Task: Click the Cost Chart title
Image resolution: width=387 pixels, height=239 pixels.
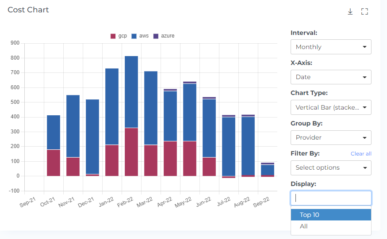Action: [x=28, y=10]
